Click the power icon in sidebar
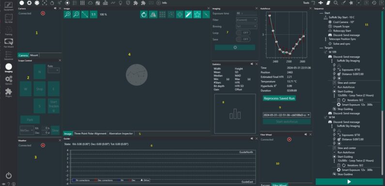 pos(9,175)
